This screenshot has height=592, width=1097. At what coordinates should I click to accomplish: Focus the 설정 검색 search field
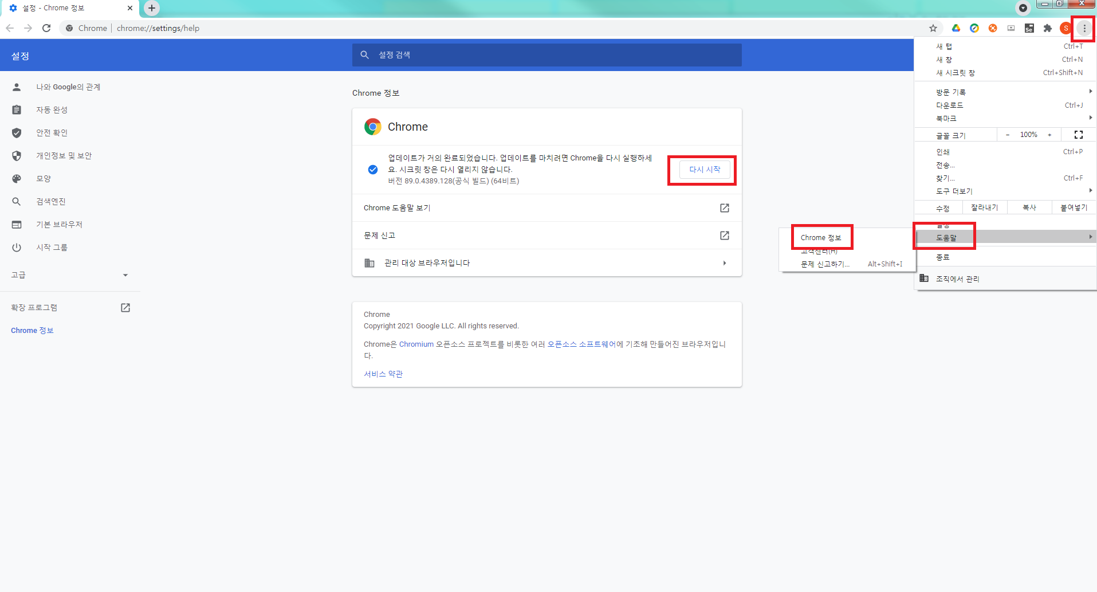547,55
